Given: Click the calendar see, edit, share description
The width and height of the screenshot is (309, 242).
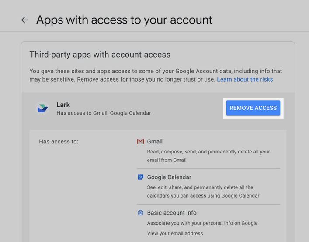Looking at the screenshot, I should [x=203, y=191].
